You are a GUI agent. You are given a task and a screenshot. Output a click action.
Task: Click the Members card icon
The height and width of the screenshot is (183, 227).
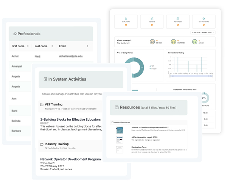(x=152, y=19)
